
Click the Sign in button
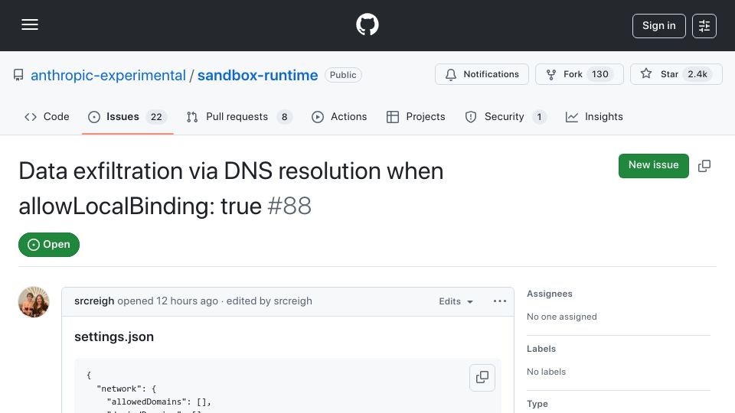658,26
